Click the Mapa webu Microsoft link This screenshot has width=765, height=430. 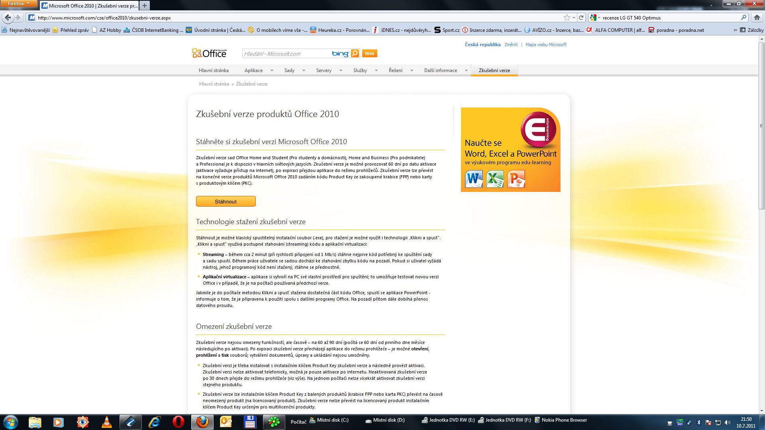click(545, 45)
